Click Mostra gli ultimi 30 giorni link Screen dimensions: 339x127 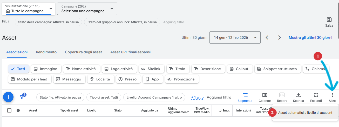(310, 38)
